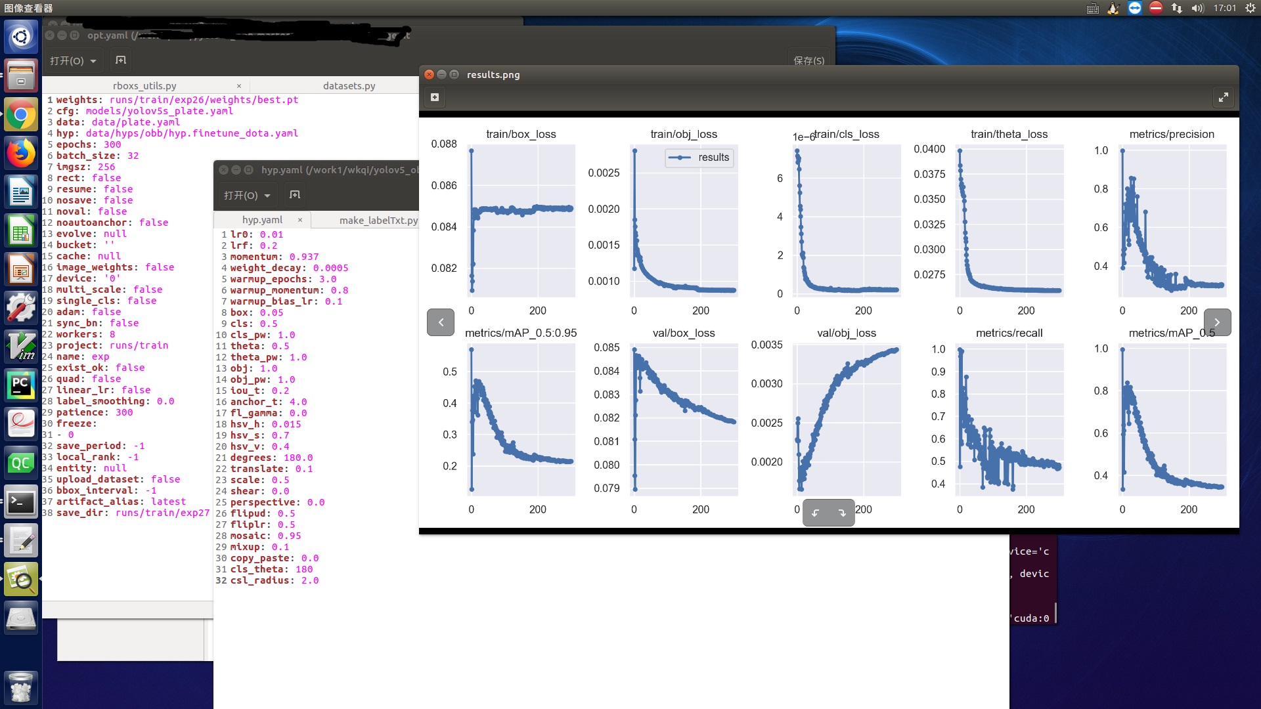Open system settings gear in top bar
This screenshot has height=709, width=1261.
[x=1250, y=8]
